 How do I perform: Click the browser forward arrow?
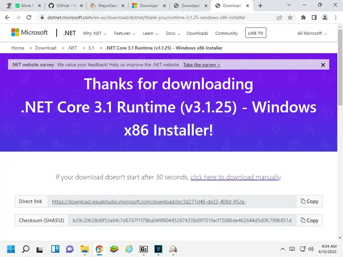[x=18, y=17]
